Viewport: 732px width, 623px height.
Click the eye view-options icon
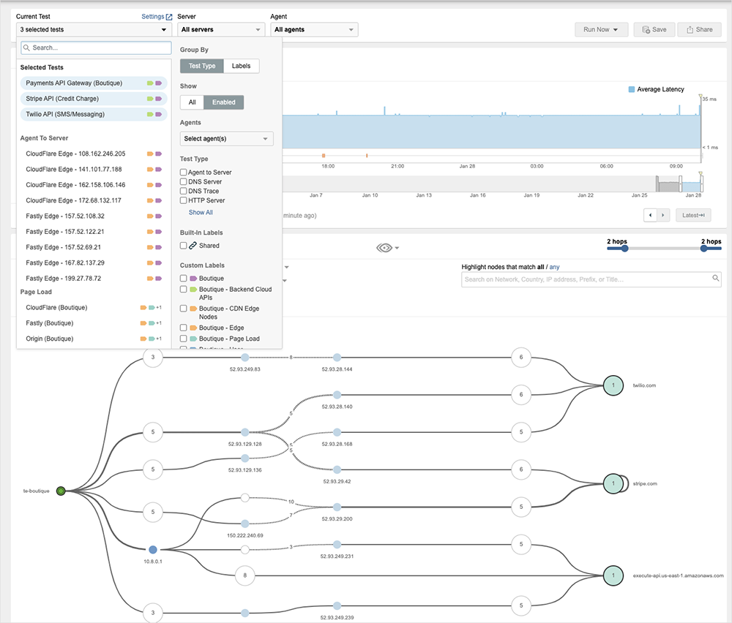(x=385, y=248)
